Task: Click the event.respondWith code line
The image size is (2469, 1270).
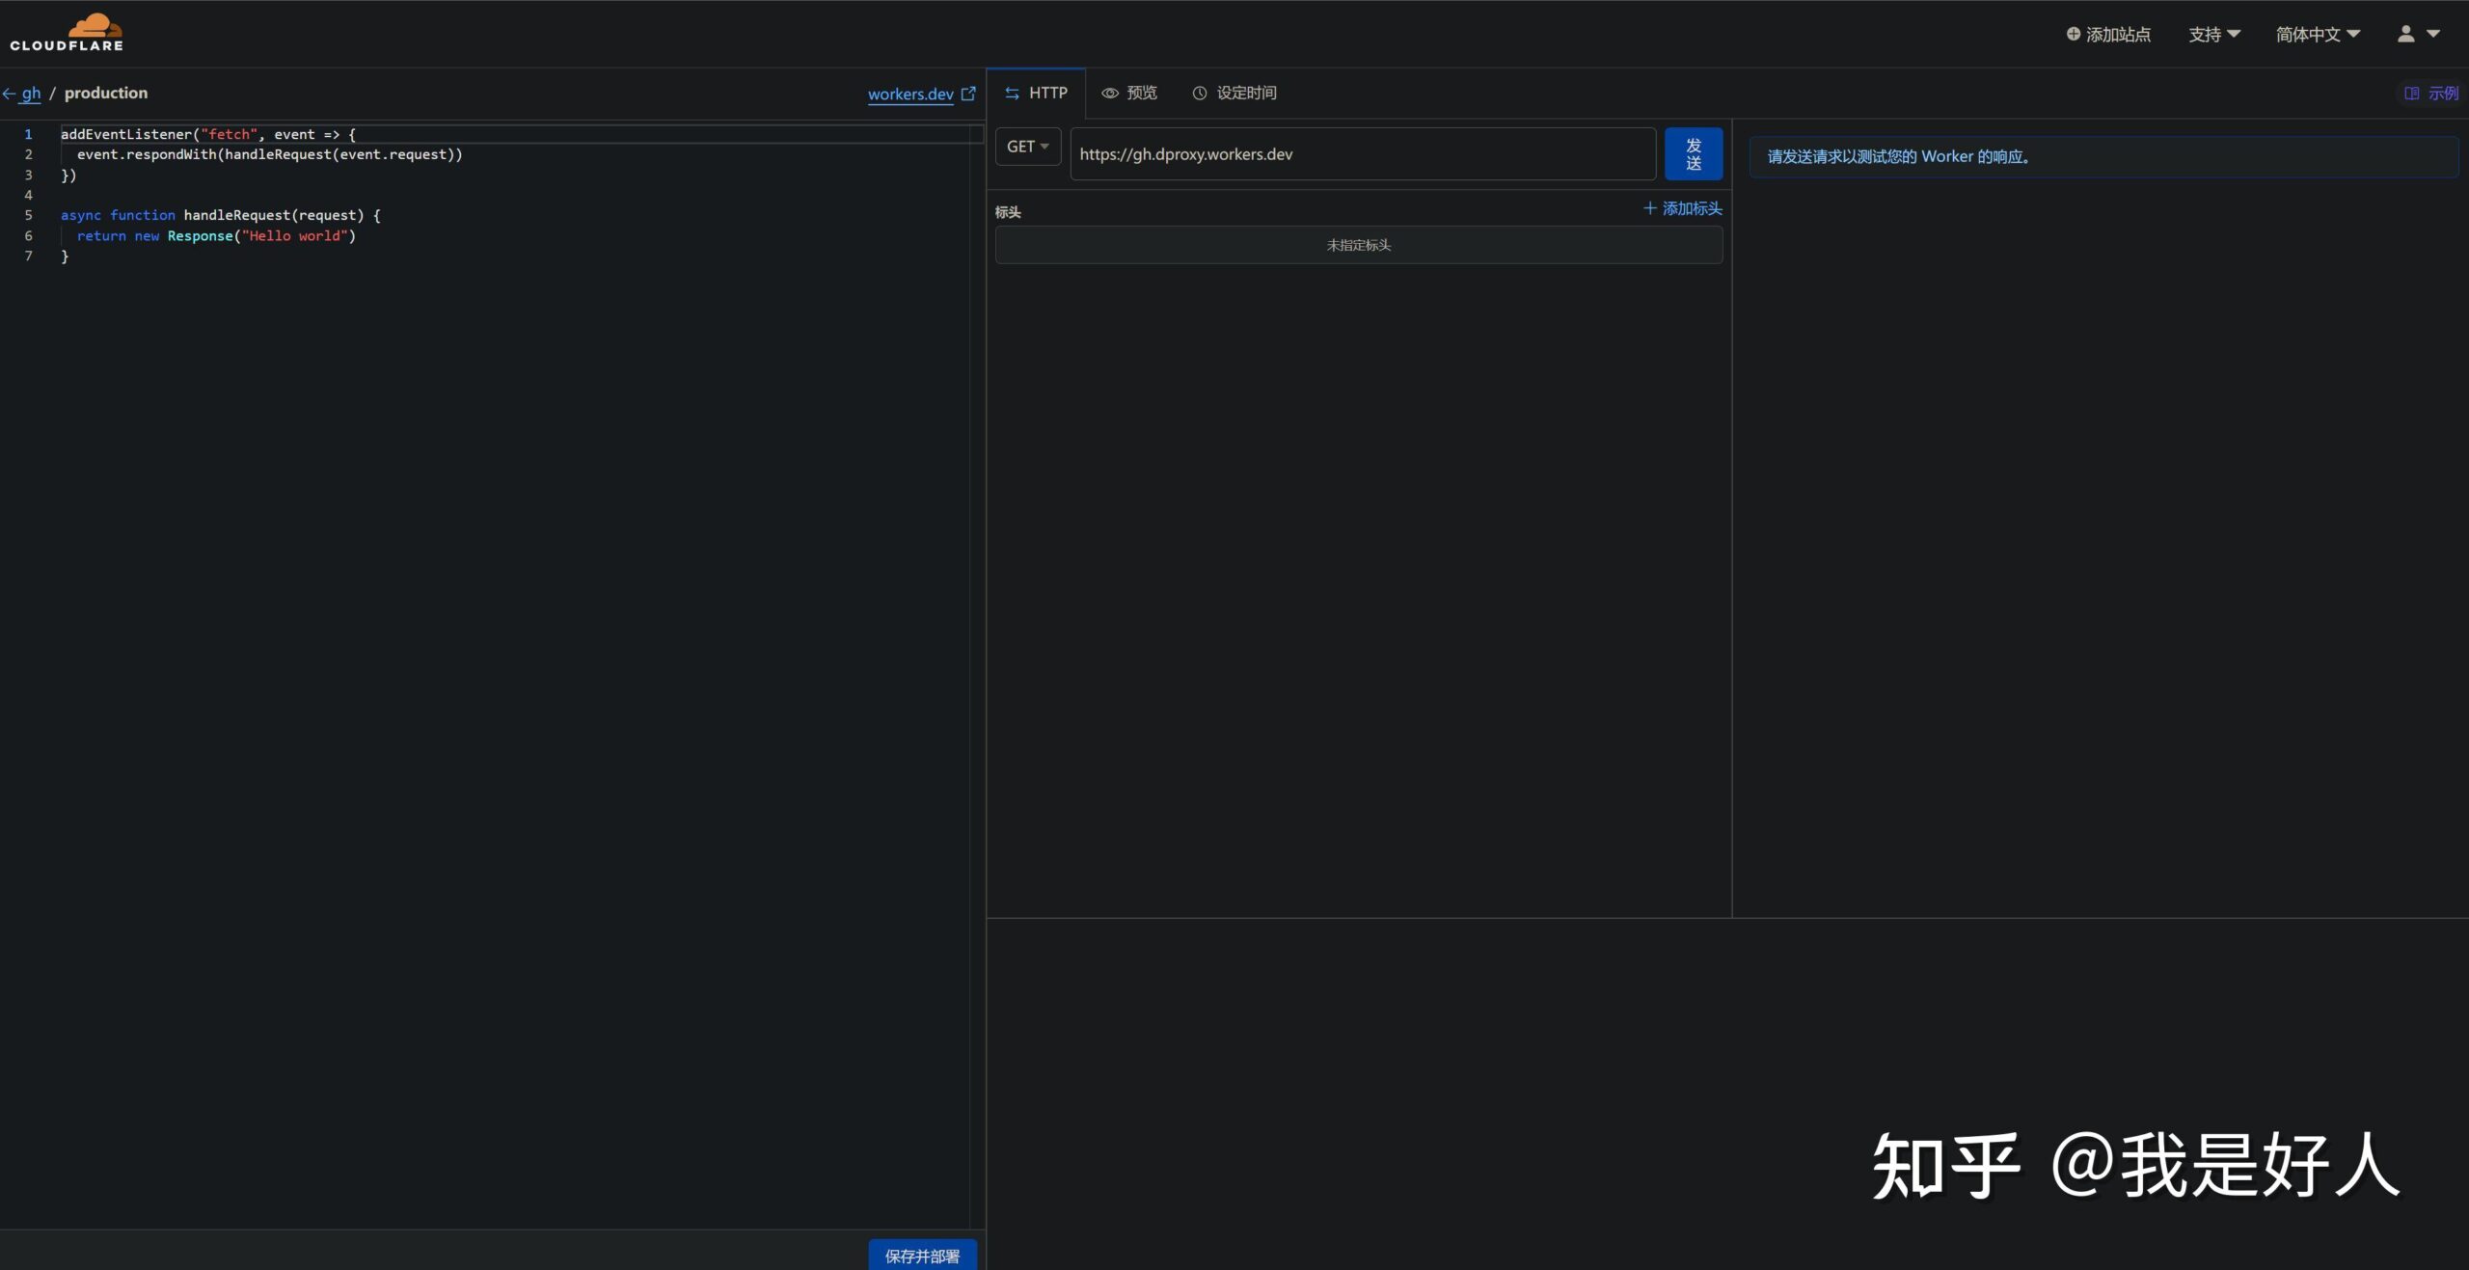Action: click(x=269, y=154)
